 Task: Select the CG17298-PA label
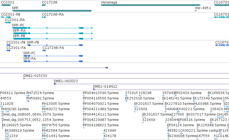[53, 48]
